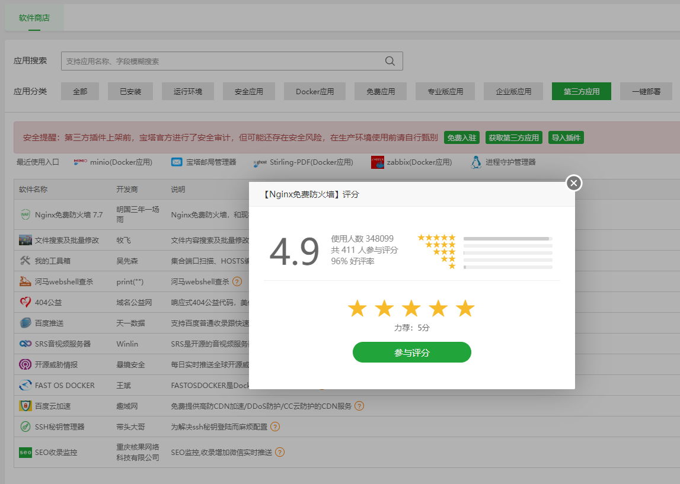
Task: Select the first rating star
Action: (357, 309)
